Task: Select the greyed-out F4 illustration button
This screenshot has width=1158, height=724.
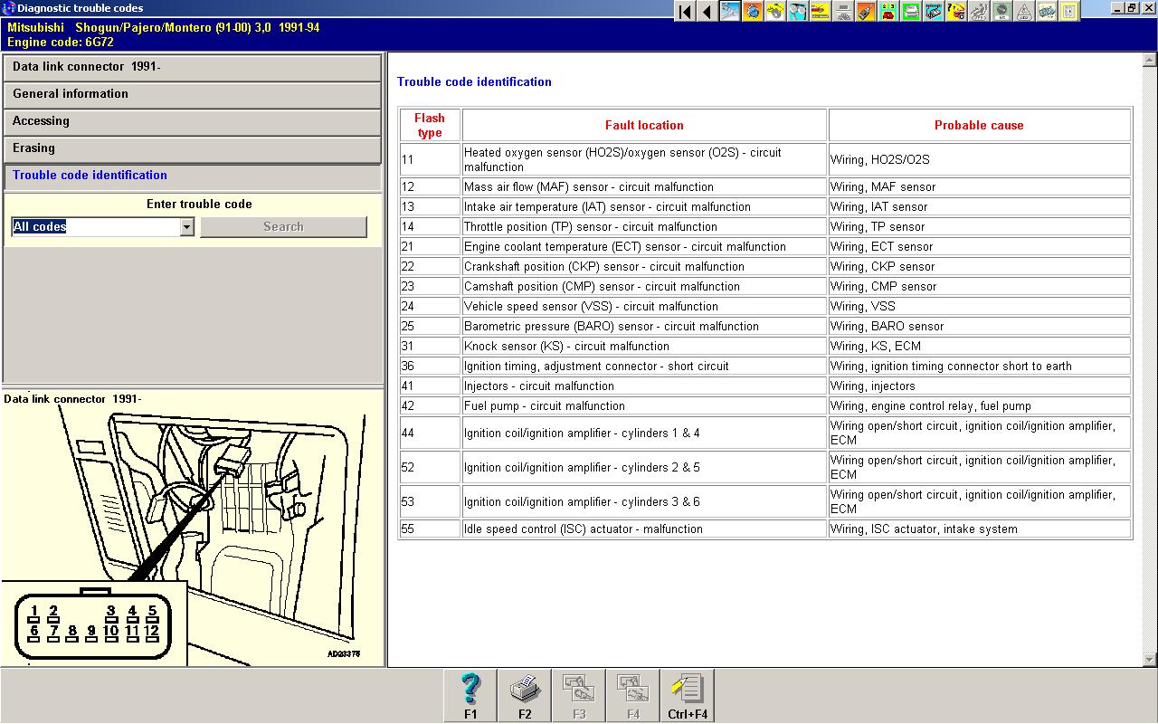Action: (x=633, y=696)
